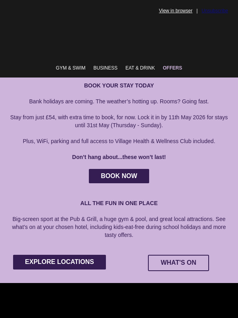Viewport: 238px width, 318px height.
Task: Open the OFFERS navigation item
Action: [173, 68]
